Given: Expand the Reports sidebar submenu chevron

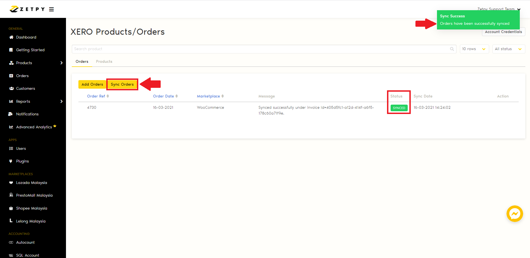Looking at the screenshot, I should 62,101.
